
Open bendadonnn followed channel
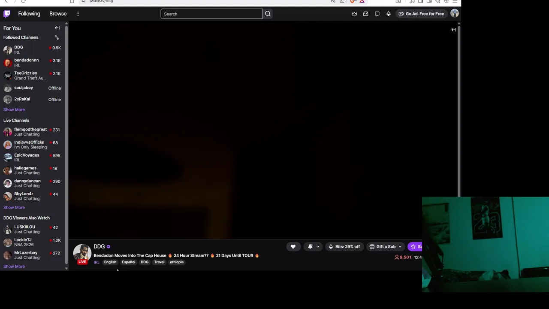pyautogui.click(x=33, y=63)
